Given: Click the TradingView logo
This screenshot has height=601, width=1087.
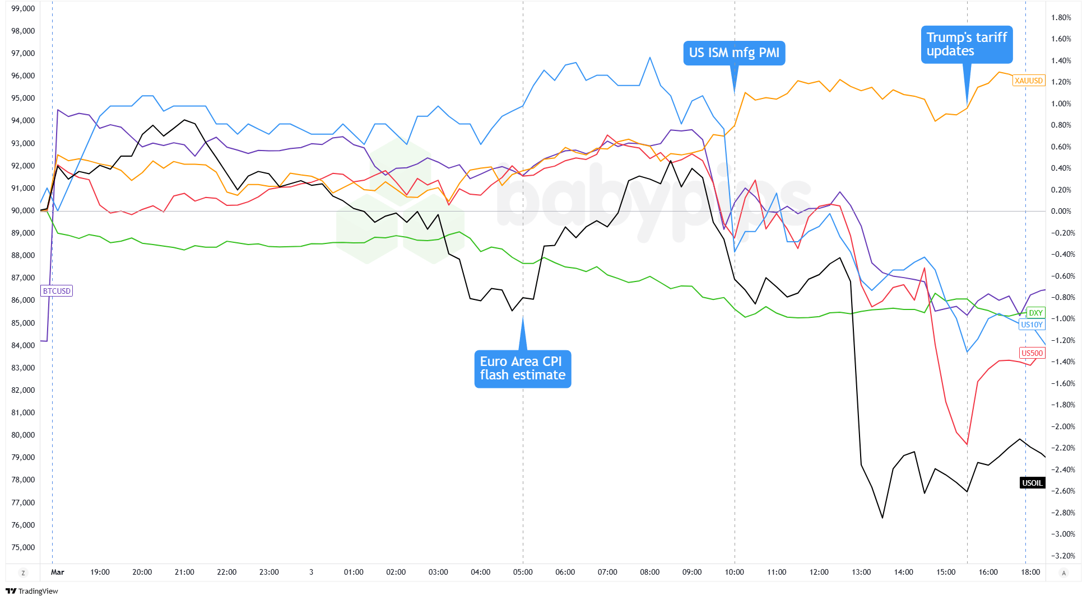Looking at the screenshot, I should (x=32, y=591).
